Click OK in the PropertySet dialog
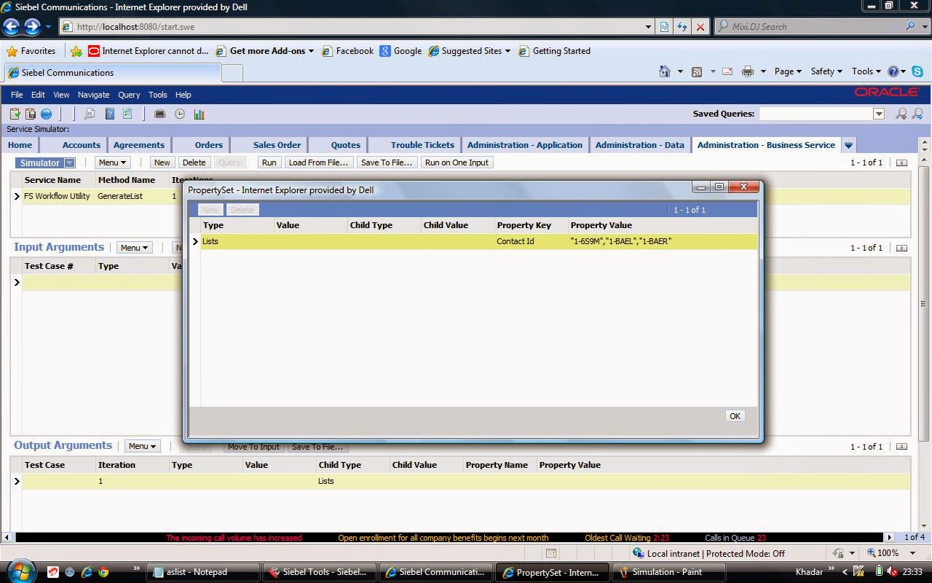932x583 pixels. (735, 416)
